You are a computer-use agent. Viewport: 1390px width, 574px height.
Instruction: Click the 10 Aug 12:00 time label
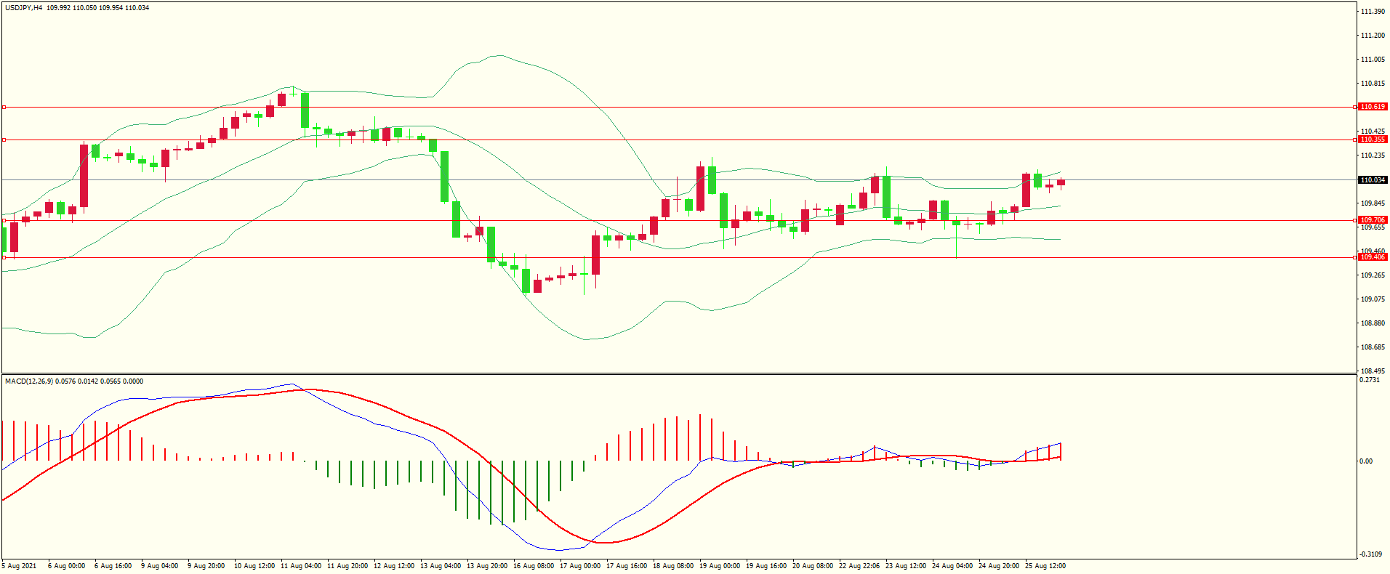tap(254, 566)
